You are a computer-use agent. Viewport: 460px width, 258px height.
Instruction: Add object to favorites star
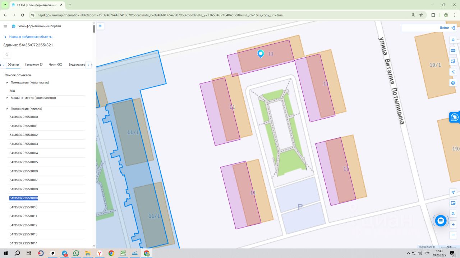point(6,54)
